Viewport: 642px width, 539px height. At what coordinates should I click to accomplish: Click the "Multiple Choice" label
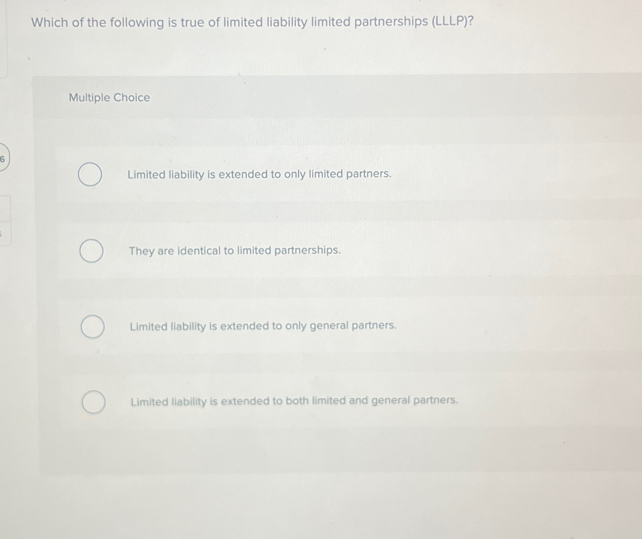click(109, 98)
